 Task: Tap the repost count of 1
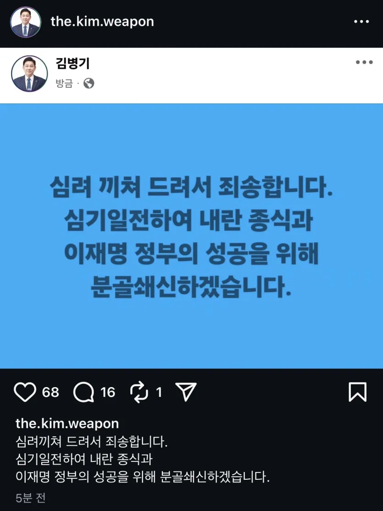159,392
